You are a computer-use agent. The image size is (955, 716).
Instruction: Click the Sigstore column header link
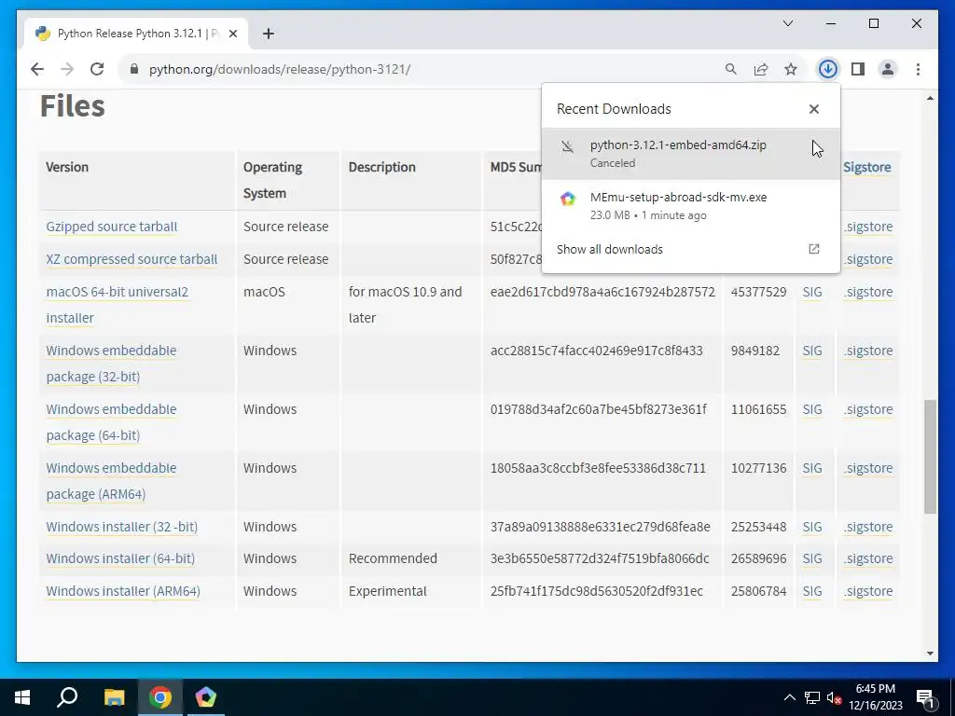[866, 168]
